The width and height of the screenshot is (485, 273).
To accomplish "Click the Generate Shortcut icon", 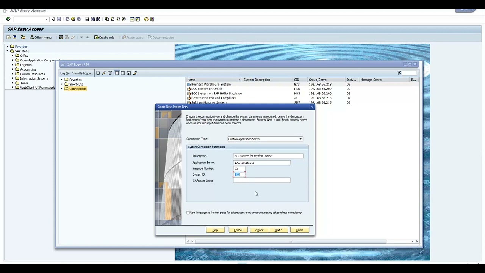I will pos(138,19).
